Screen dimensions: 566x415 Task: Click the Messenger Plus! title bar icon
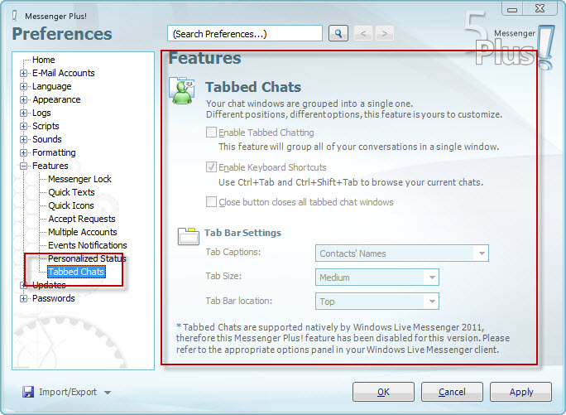(14, 13)
